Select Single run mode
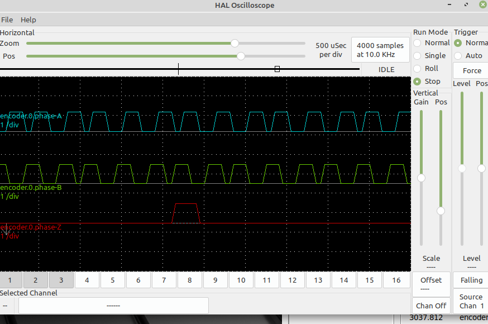Viewport: 488px width, 324px height. 417,56
